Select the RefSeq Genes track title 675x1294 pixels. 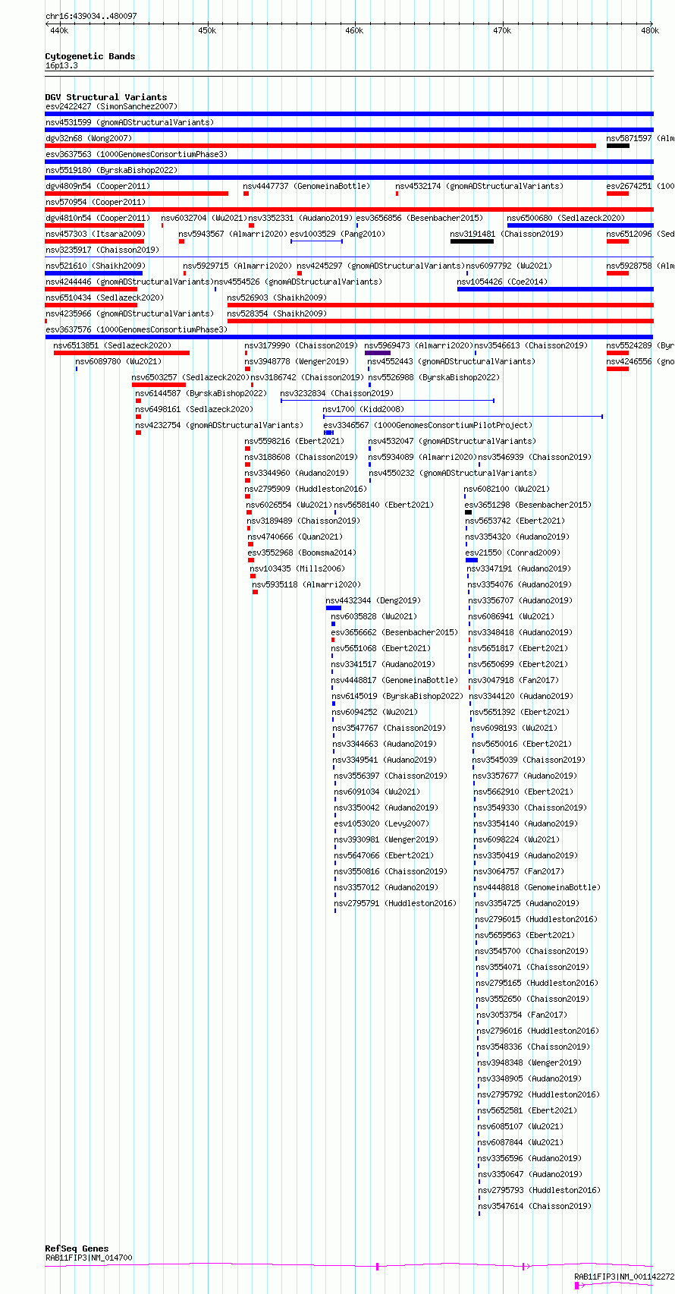(x=77, y=1248)
